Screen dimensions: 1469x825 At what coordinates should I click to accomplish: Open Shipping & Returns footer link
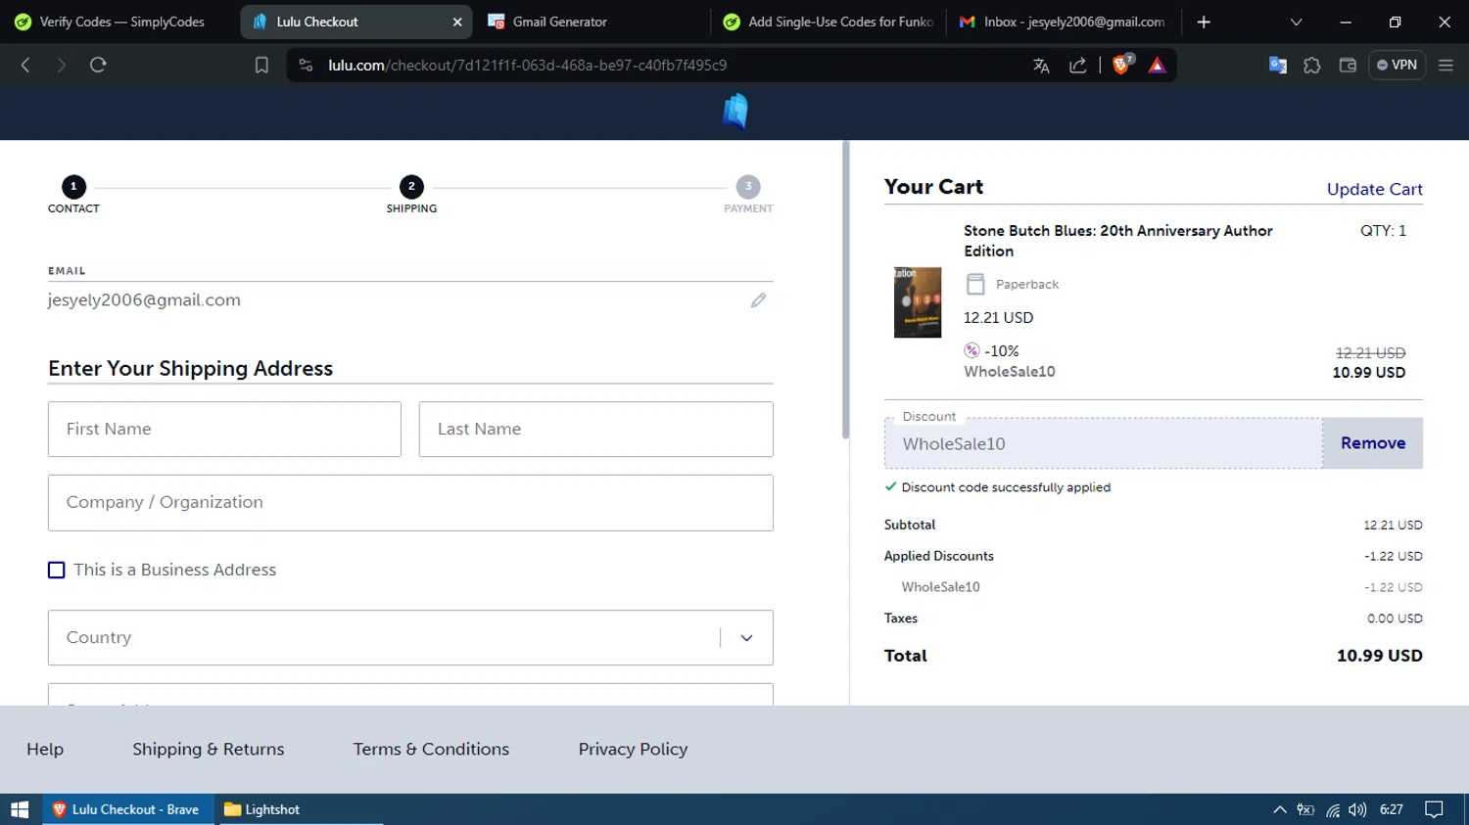pyautogui.click(x=209, y=749)
